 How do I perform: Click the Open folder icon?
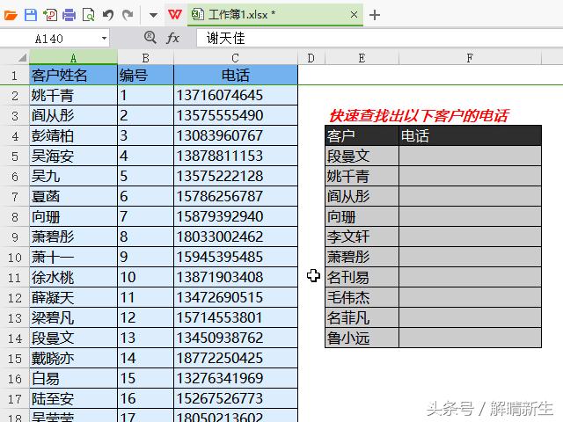click(x=11, y=15)
